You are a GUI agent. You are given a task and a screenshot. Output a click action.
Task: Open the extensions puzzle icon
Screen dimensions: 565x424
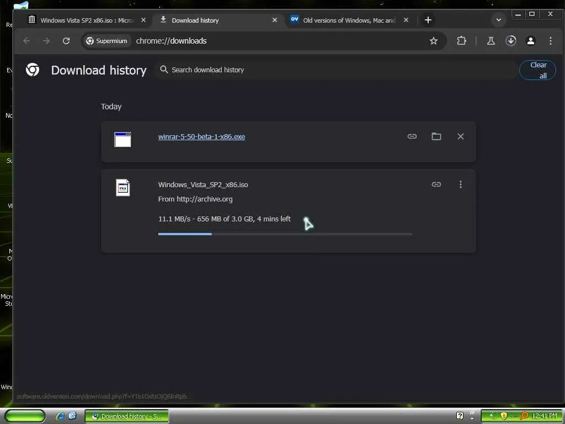click(461, 41)
